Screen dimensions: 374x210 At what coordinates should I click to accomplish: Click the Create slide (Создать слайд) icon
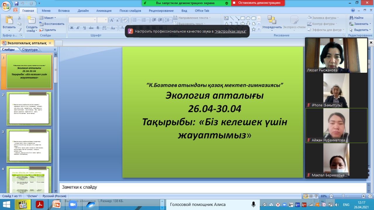31,20
